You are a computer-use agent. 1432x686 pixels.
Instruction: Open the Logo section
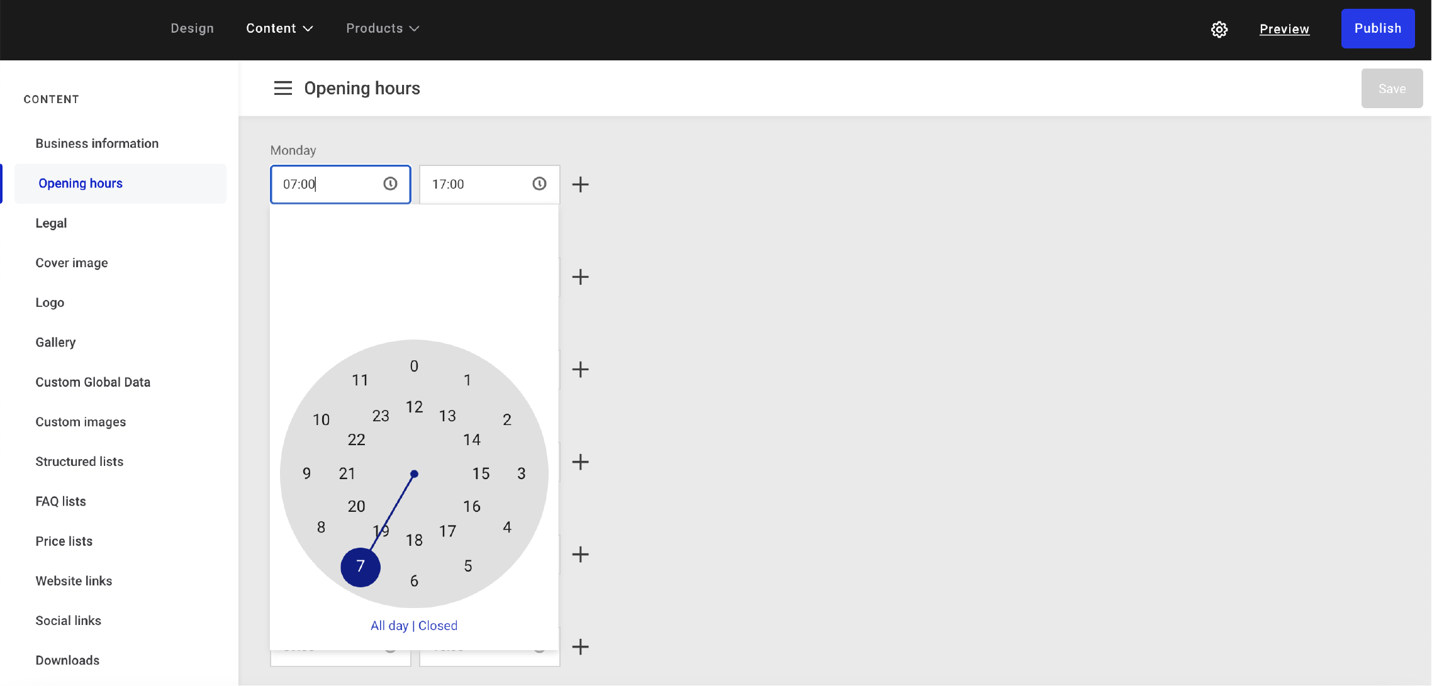50,302
